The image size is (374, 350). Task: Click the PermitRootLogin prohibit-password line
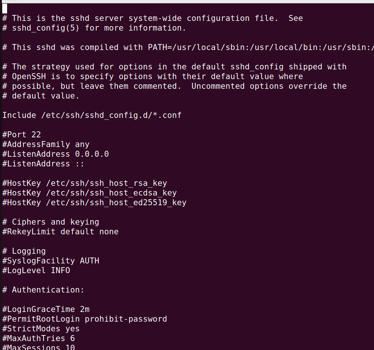click(x=85, y=319)
